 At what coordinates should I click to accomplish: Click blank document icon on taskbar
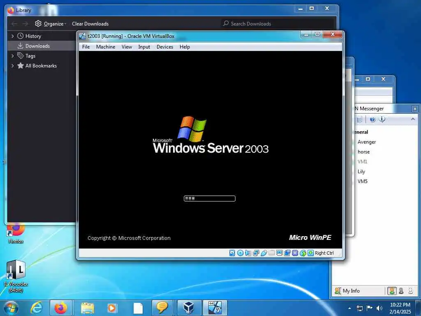tap(138, 308)
